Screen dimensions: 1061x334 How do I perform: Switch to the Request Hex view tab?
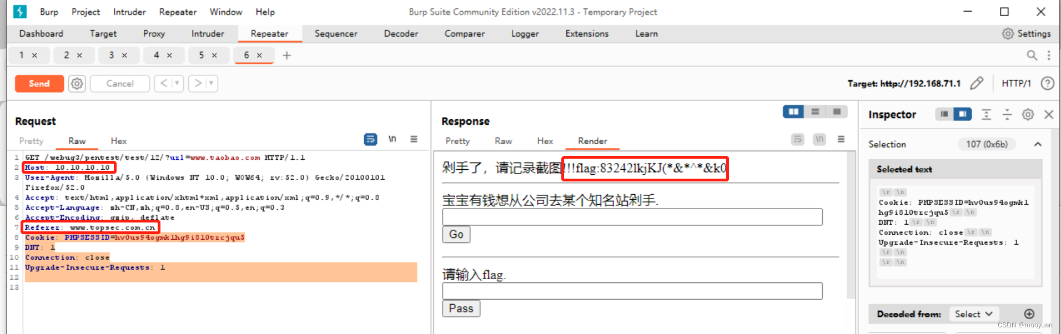pos(118,141)
